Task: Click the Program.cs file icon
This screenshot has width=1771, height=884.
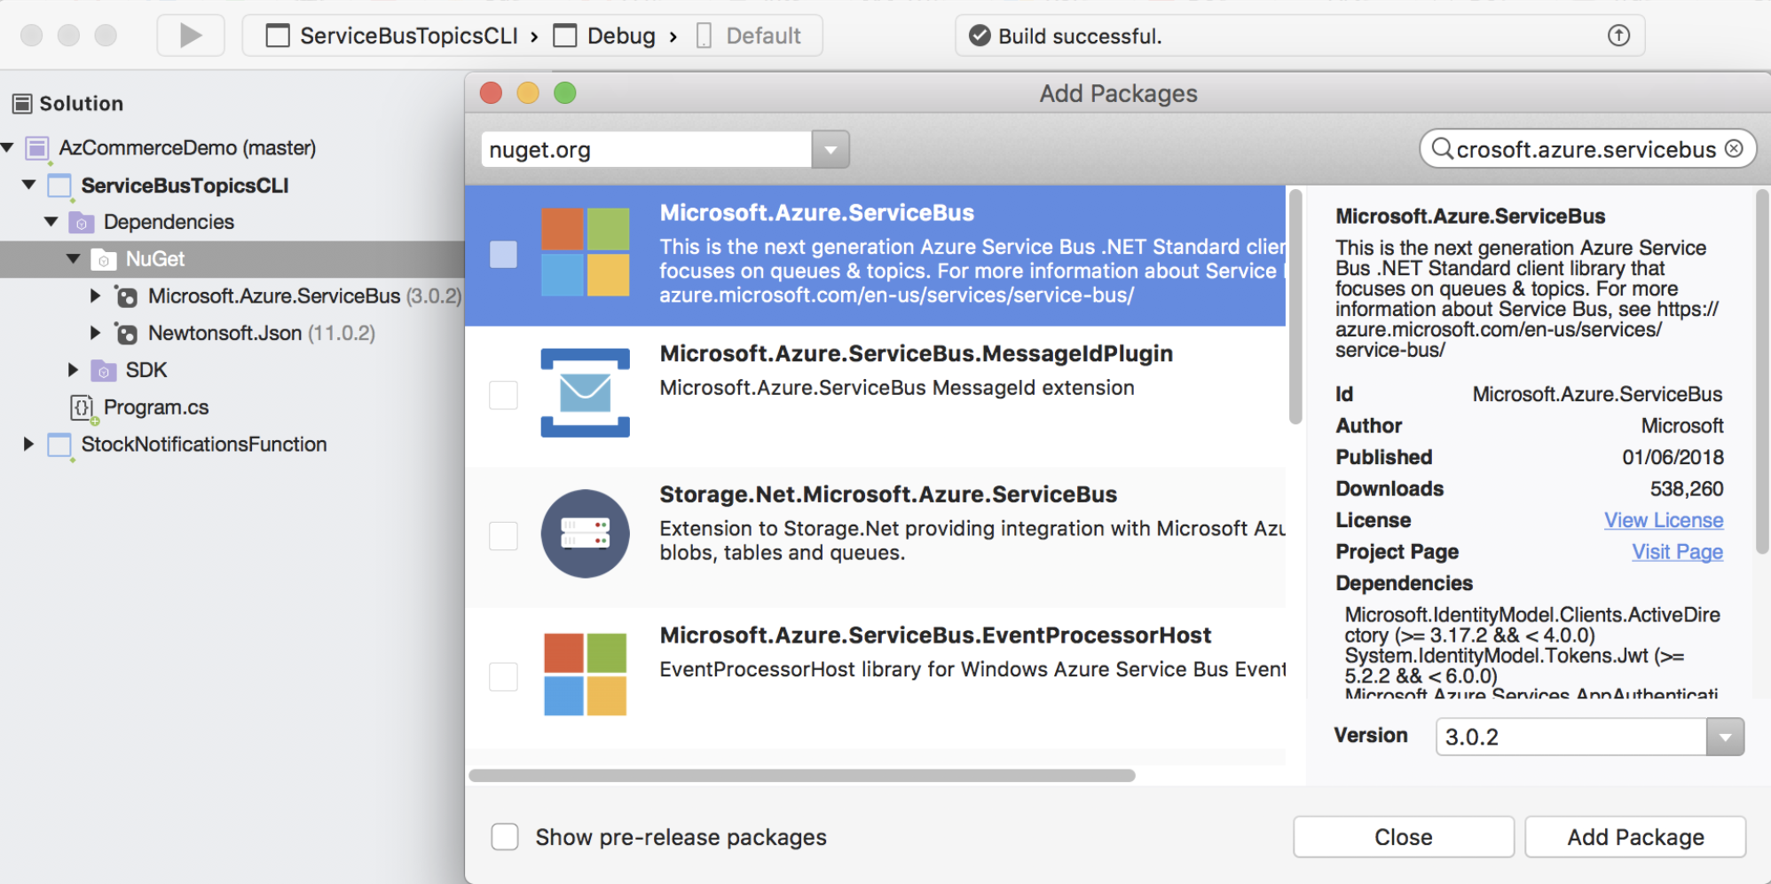Action: [x=83, y=407]
